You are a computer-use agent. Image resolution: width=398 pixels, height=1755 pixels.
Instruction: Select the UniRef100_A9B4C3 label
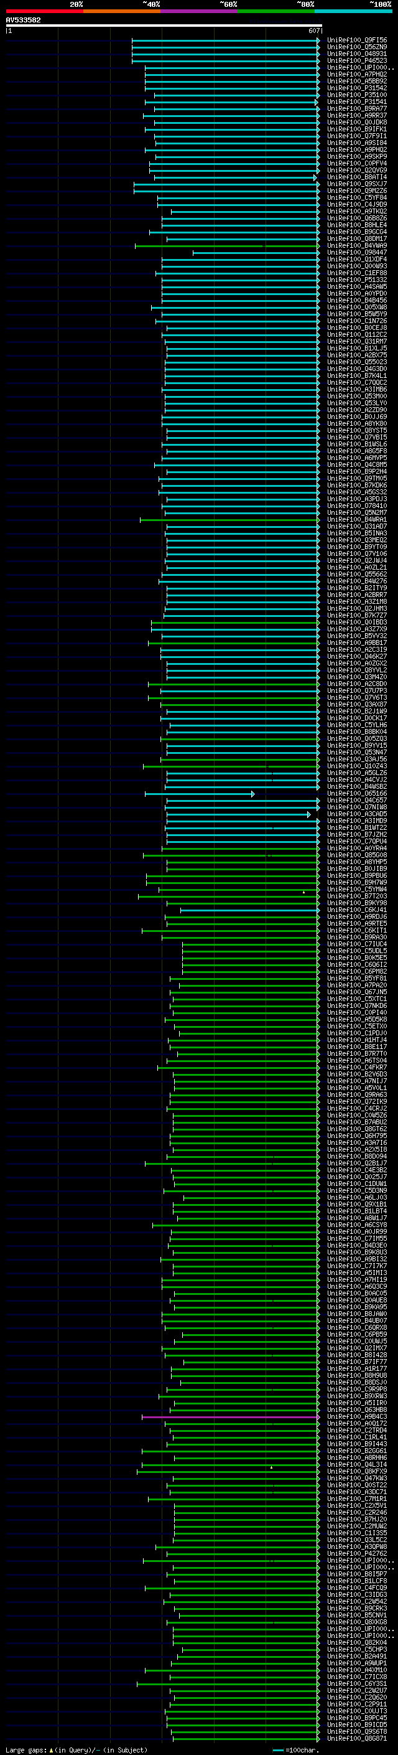click(357, 1417)
